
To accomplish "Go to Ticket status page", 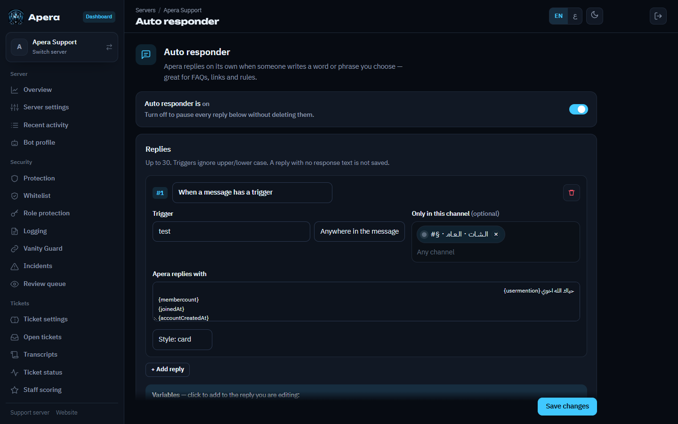I will click(x=62, y=373).
